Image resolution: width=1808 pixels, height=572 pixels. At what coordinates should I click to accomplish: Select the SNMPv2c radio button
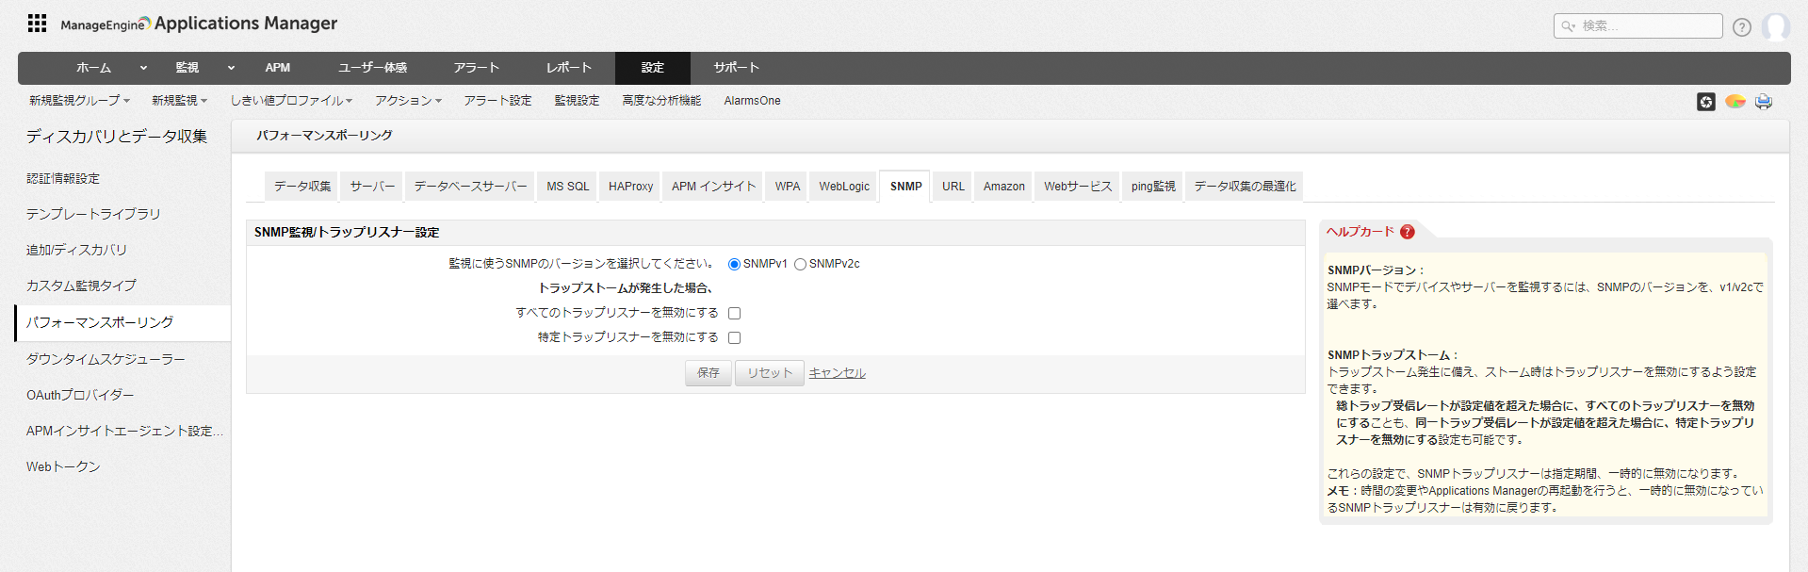pyautogui.click(x=800, y=265)
